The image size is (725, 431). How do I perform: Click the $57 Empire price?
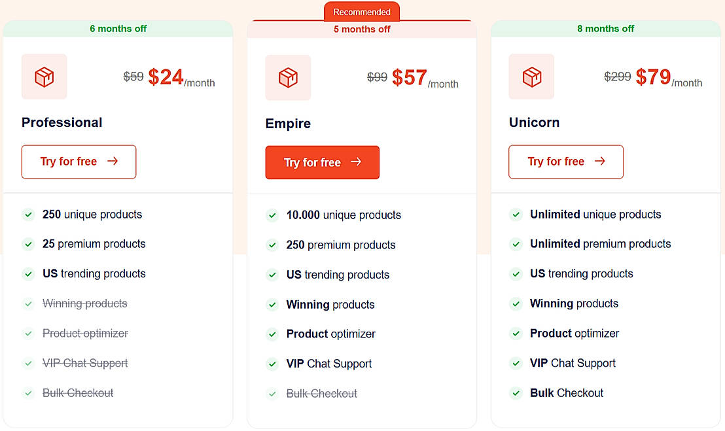tap(410, 78)
